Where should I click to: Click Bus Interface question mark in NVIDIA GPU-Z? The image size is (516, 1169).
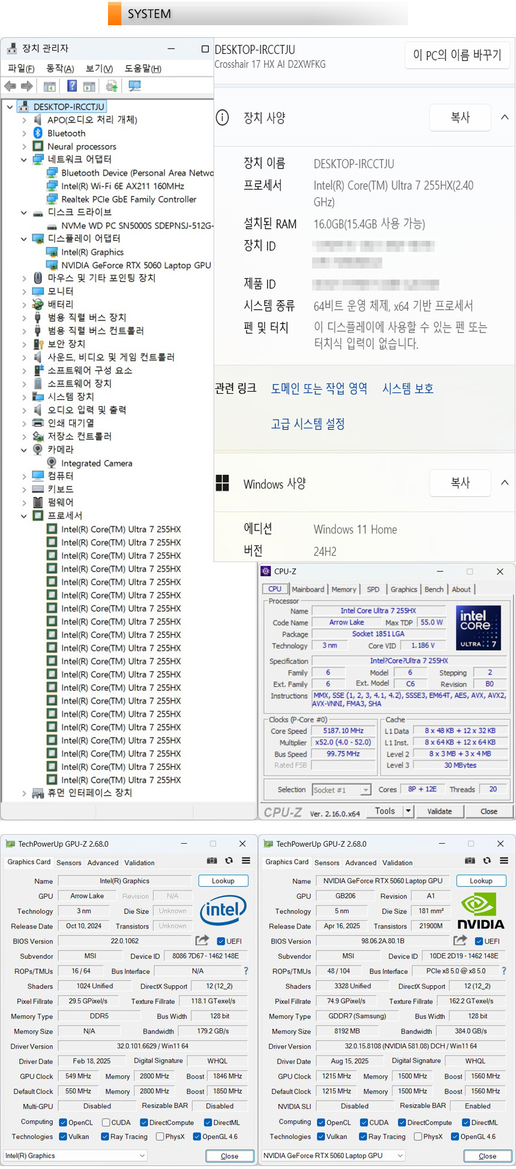(x=503, y=970)
